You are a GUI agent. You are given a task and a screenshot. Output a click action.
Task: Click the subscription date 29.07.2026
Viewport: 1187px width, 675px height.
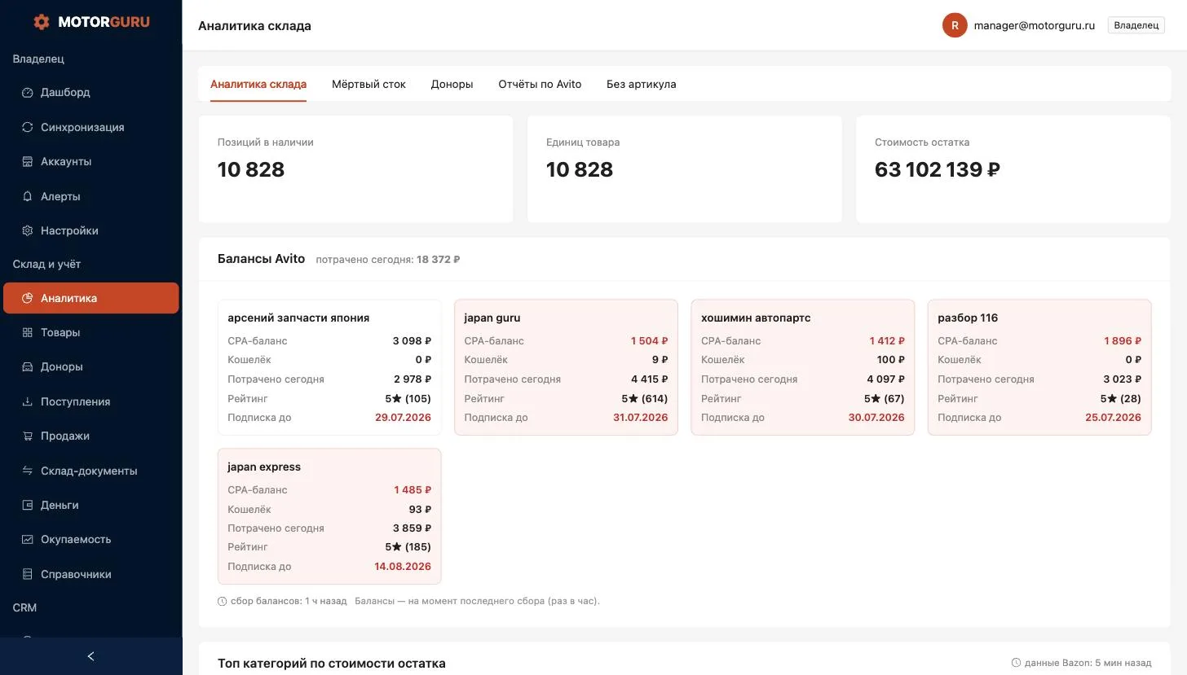(x=403, y=418)
